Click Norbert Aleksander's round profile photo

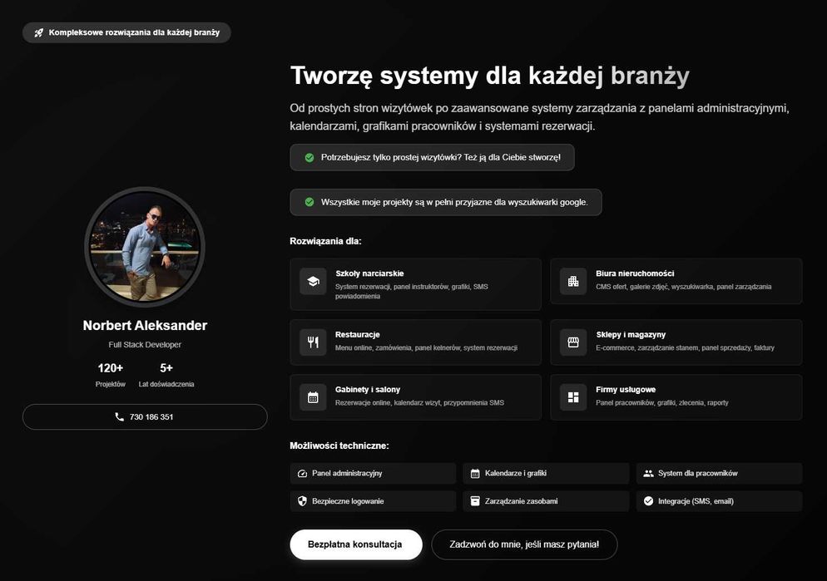tap(145, 247)
